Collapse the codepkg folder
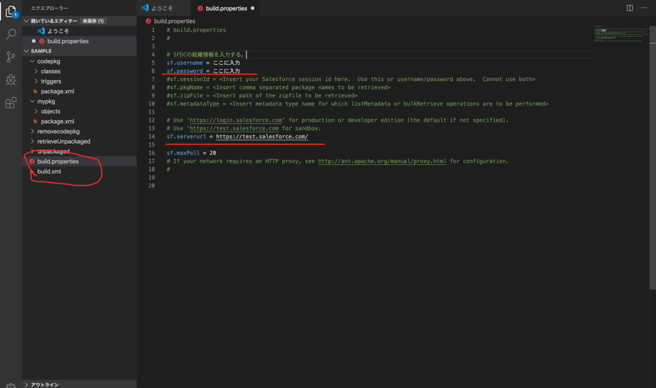This screenshot has height=388, width=656. point(32,61)
